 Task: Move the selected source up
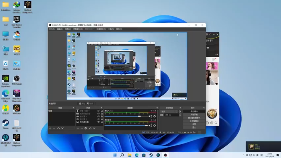click(90, 128)
